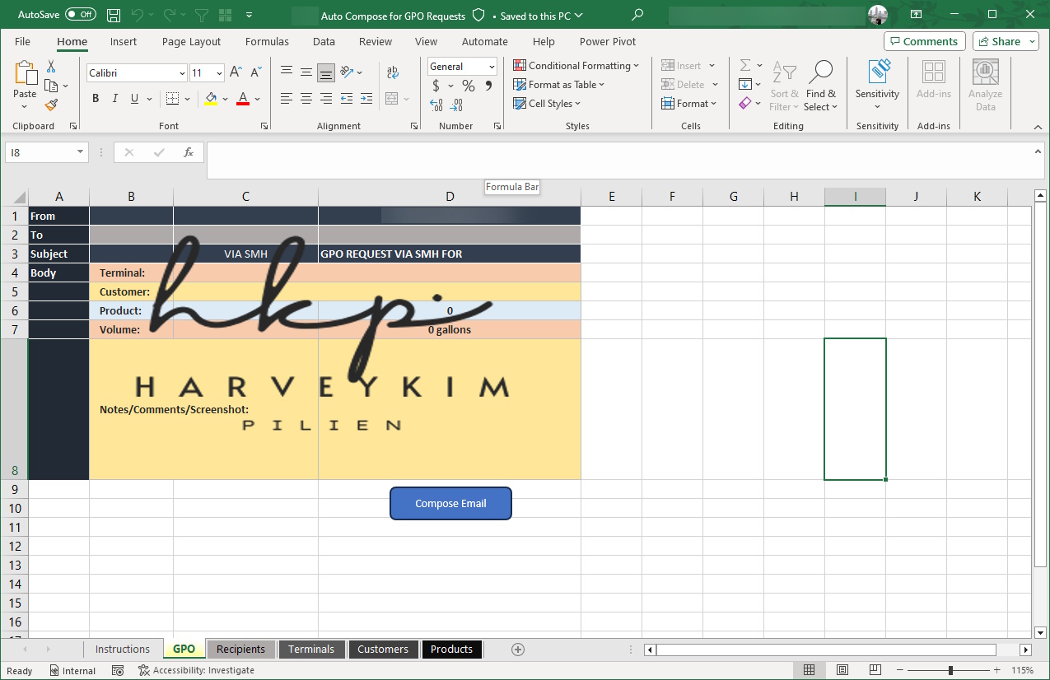This screenshot has width=1050, height=680.
Task: Click the Increase Decimal icon
Action: 436,105
